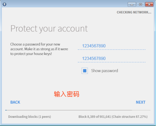This screenshot has height=126, width=156.
Task: Click the Choose a password instruction paragraph
Action: pos(39,49)
